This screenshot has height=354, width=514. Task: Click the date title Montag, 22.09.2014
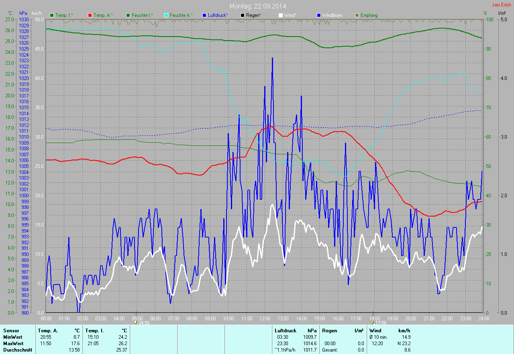257,6
